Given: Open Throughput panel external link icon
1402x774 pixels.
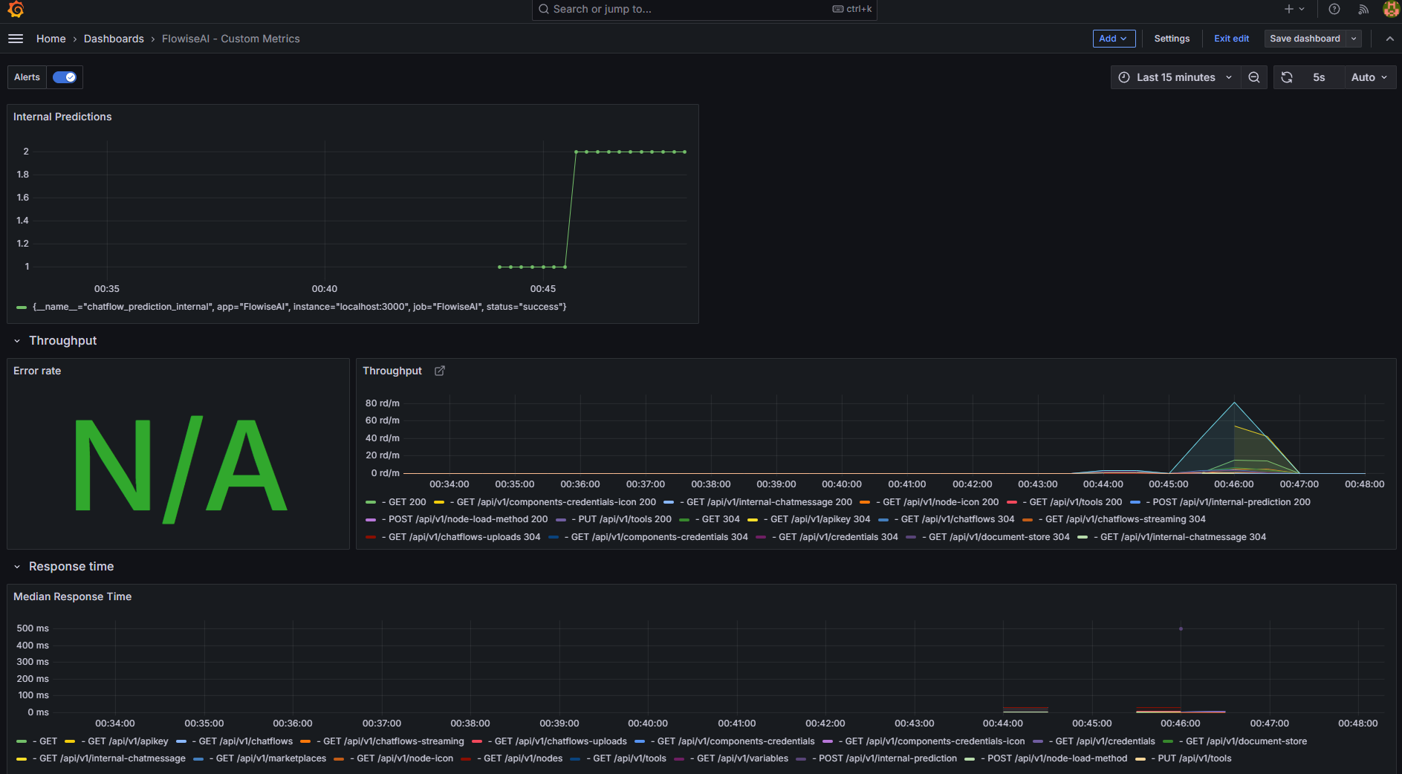Looking at the screenshot, I should click(440, 371).
